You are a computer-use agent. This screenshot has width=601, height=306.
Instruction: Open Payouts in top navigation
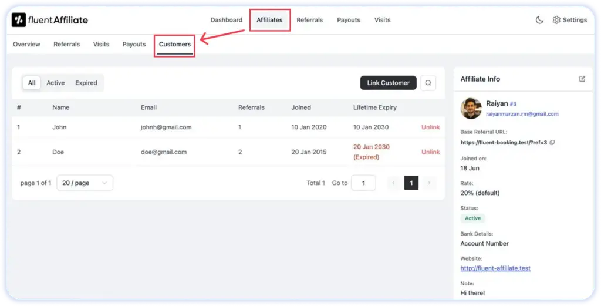tap(349, 20)
